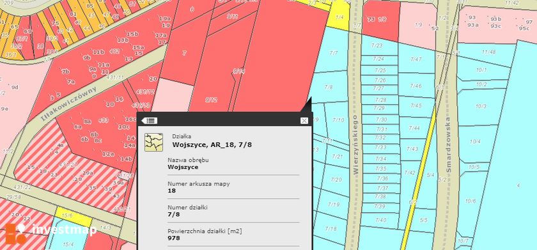Select red parcel 7 on the map
This screenshot has width=537, height=250.
coord(184,53)
